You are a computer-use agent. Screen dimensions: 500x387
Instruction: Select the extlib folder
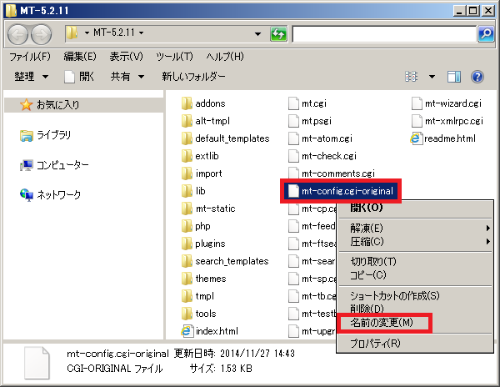(200, 156)
